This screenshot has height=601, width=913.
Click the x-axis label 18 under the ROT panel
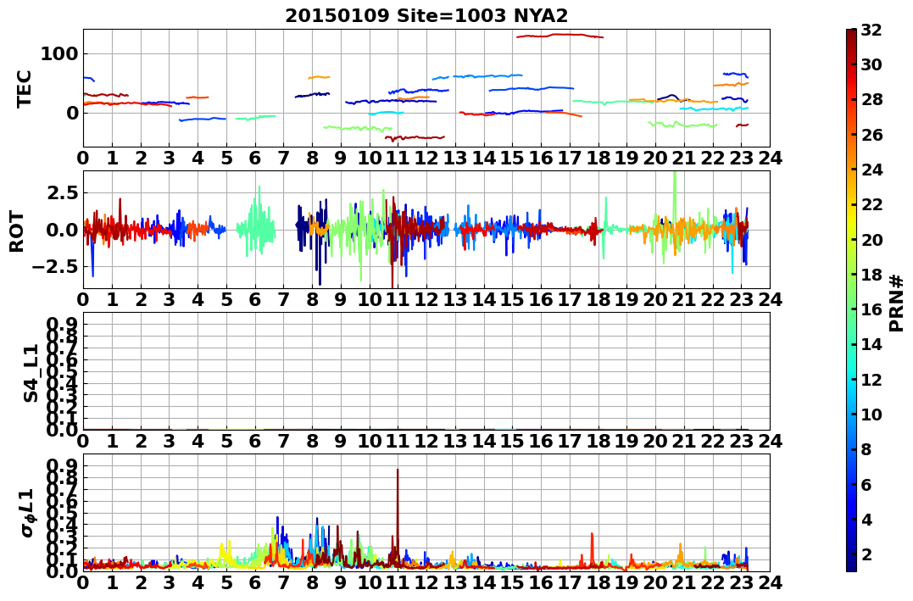point(598,300)
